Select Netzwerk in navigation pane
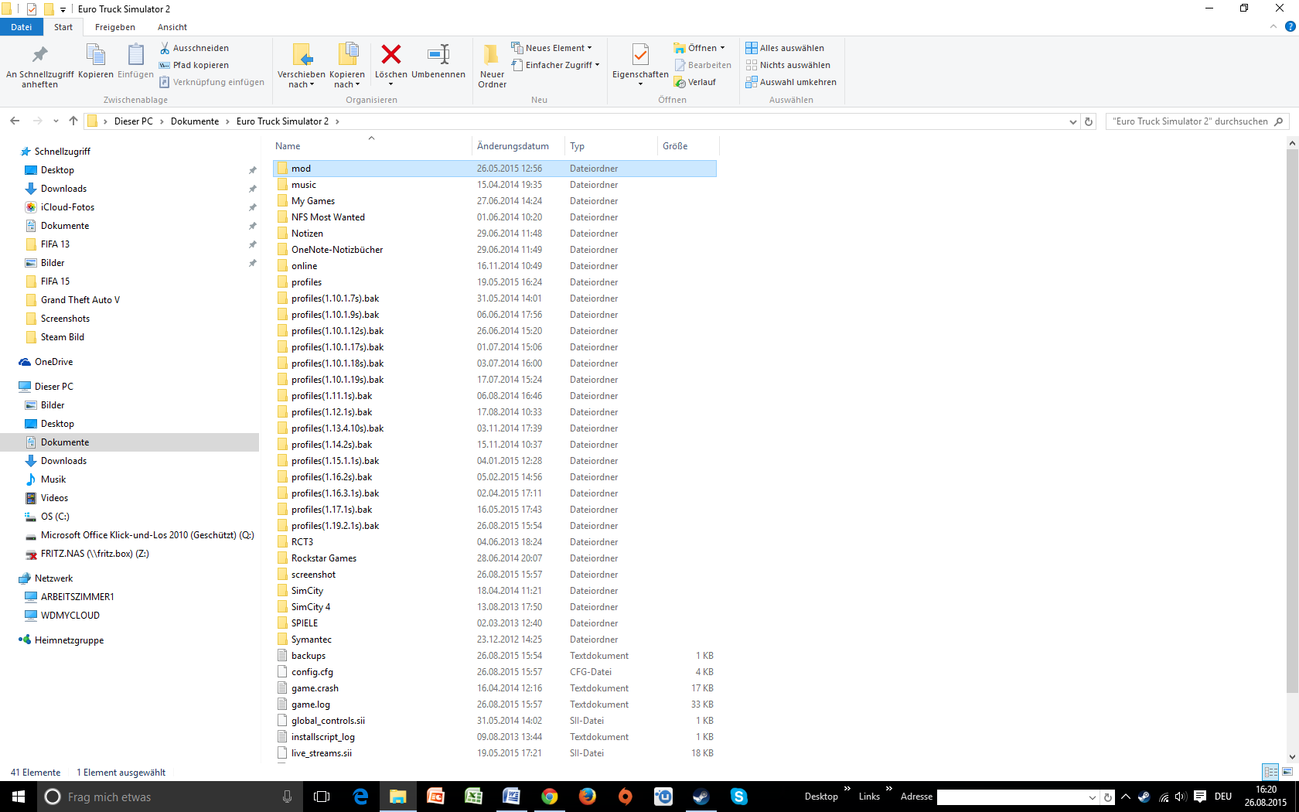1299x812 pixels. [x=53, y=578]
